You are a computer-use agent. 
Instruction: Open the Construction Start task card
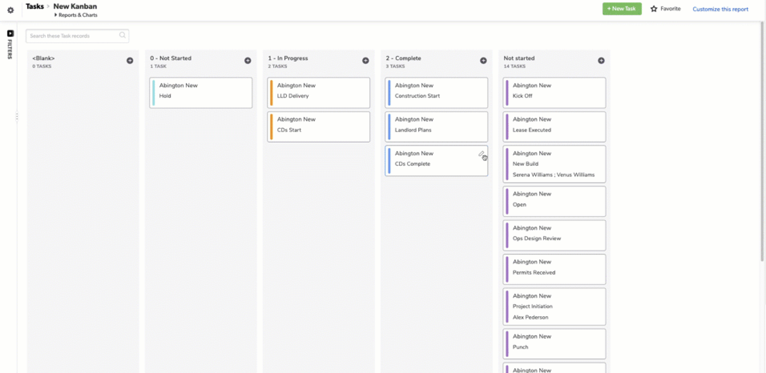point(436,93)
